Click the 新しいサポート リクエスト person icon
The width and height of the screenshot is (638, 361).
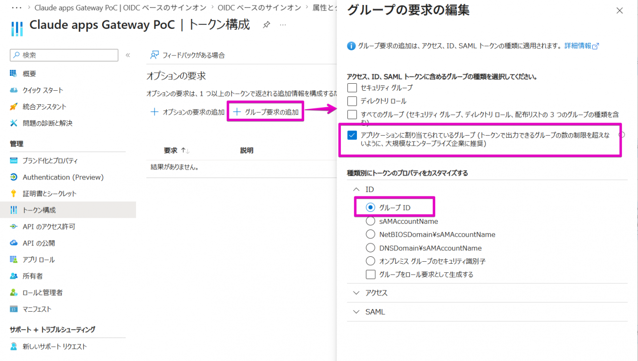(13, 347)
